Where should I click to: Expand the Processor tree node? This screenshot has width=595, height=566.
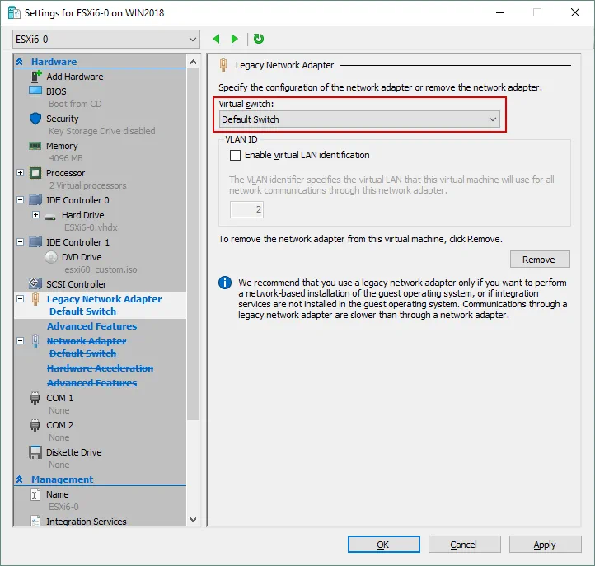tap(21, 173)
